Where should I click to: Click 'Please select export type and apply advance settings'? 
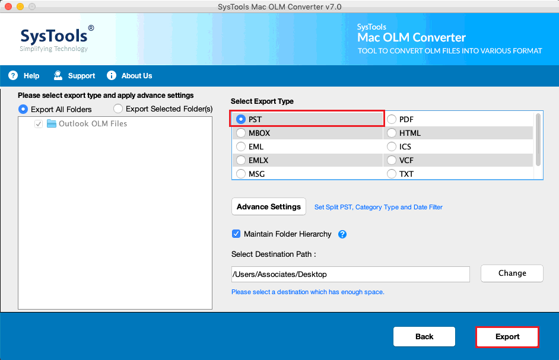point(106,95)
